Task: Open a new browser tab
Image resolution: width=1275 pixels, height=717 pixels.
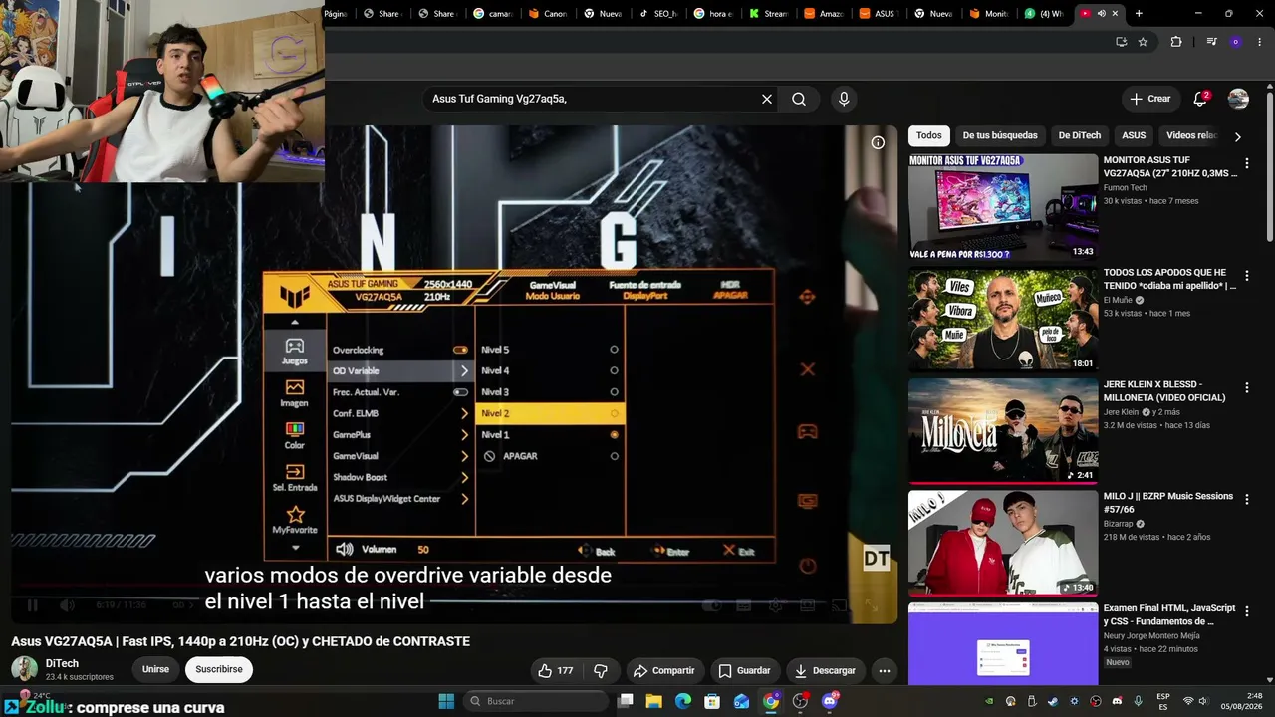Action: (x=1139, y=14)
